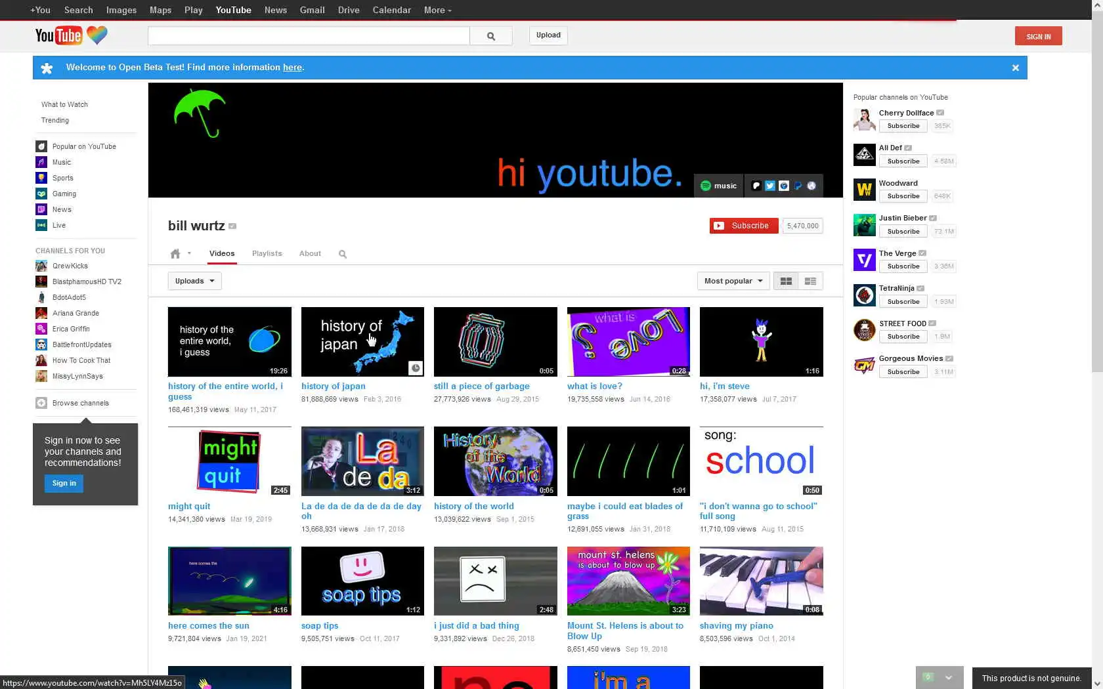Click the Browse channels plus icon
The image size is (1103, 689).
click(41, 403)
